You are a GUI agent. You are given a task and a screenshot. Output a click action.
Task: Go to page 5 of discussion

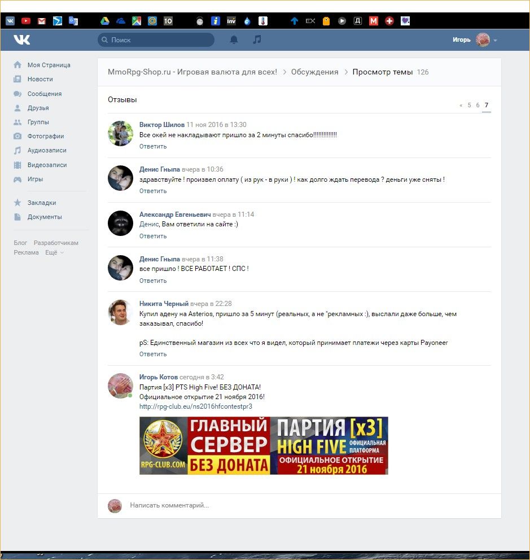click(469, 105)
